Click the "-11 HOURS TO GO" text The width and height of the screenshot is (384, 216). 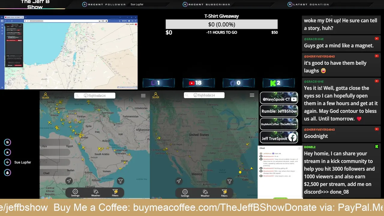coord(222,32)
